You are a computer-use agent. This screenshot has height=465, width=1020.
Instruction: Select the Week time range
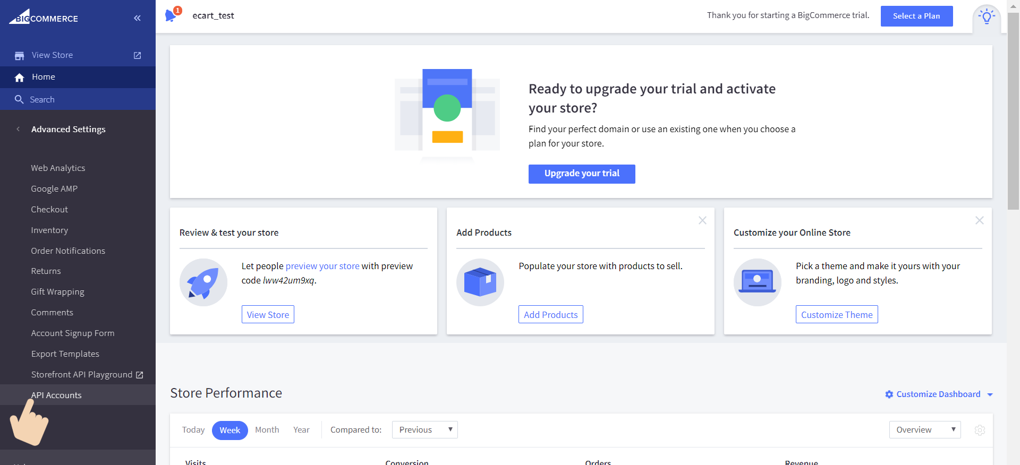pos(230,430)
